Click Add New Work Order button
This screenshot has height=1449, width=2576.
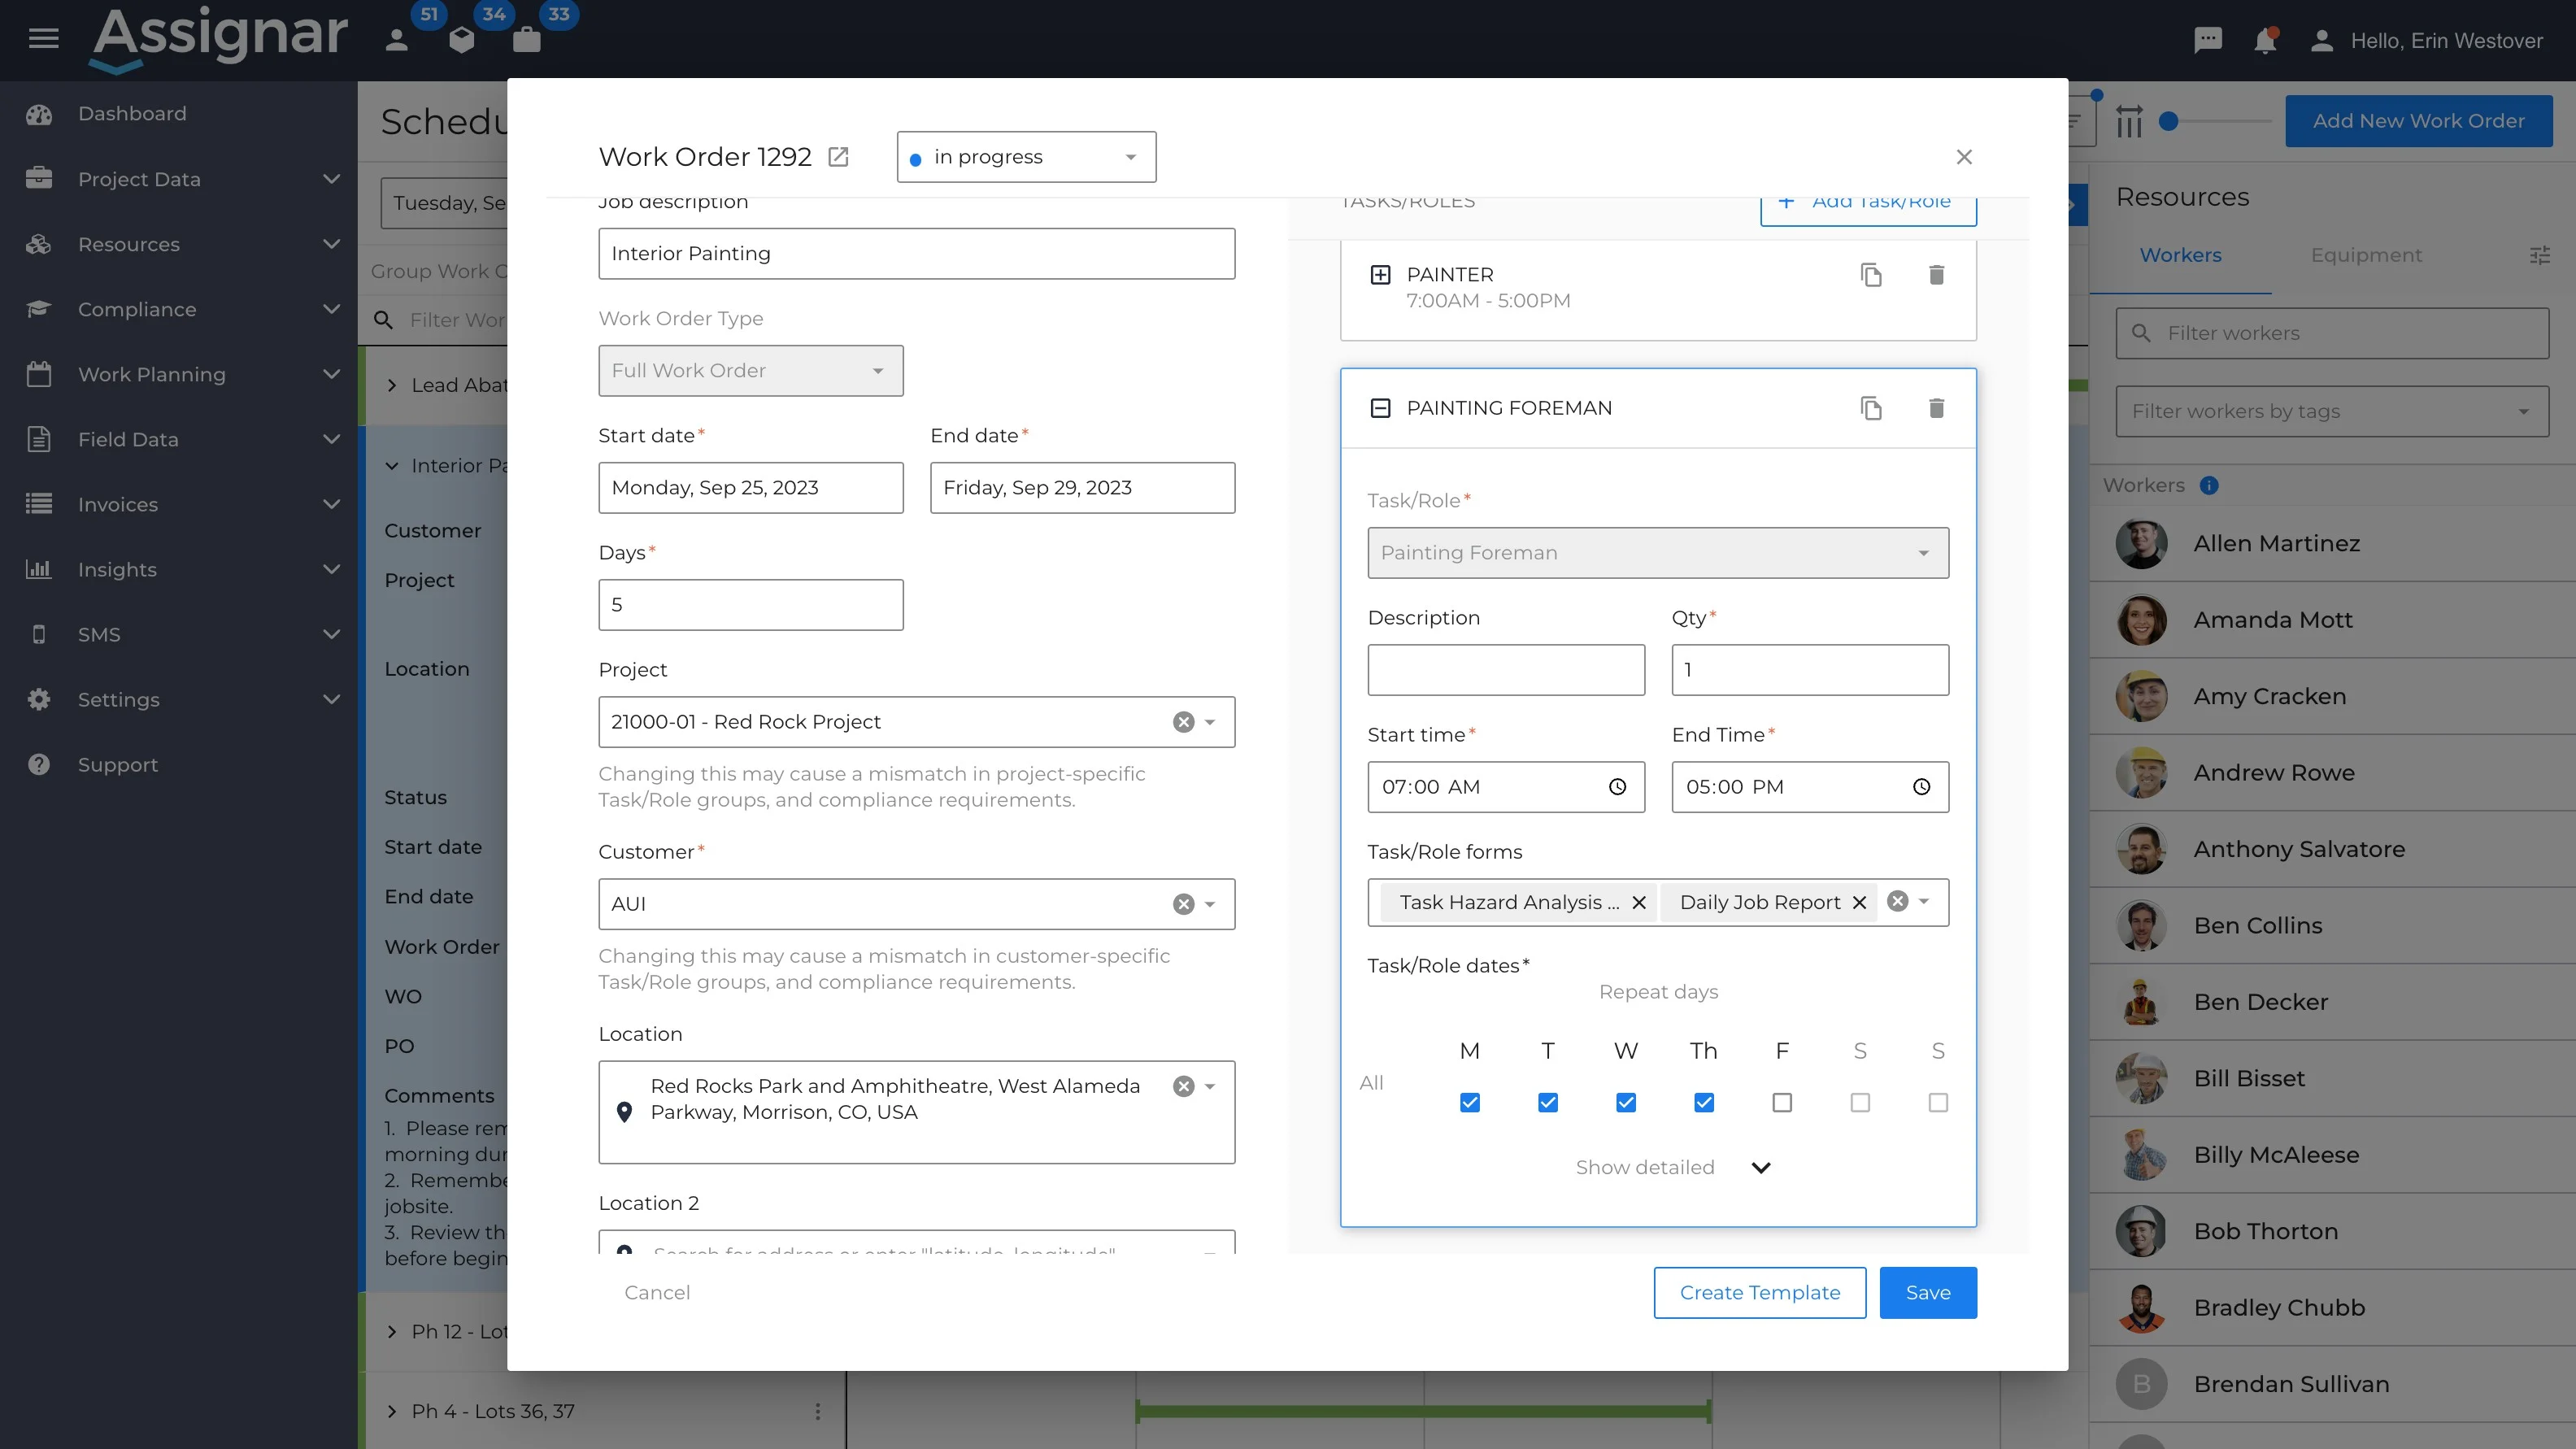[x=2418, y=121]
